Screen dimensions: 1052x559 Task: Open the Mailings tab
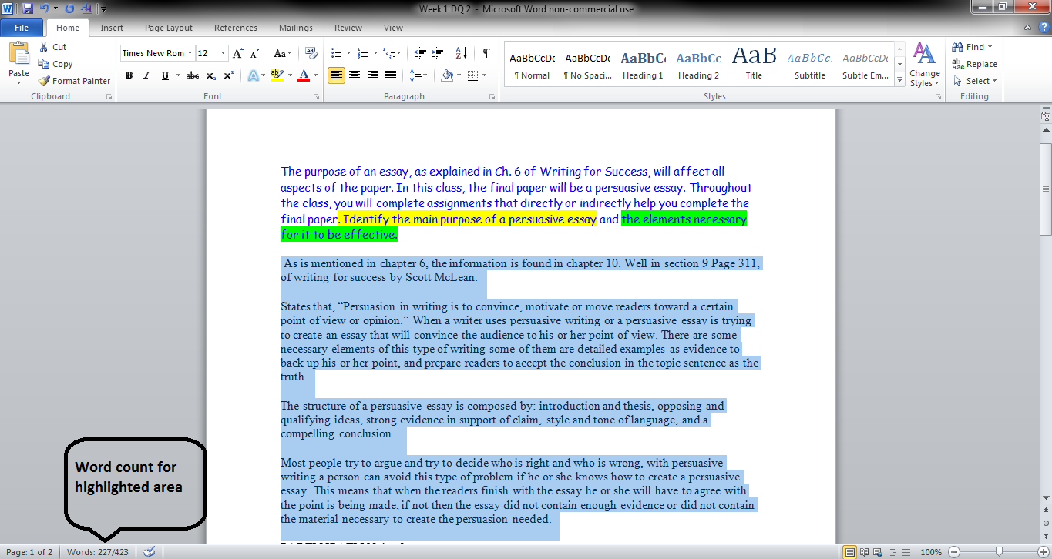tap(295, 28)
